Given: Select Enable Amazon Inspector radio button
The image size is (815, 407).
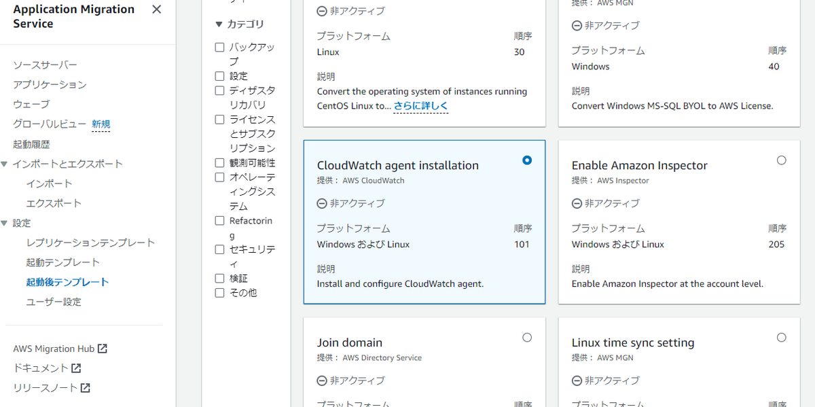Looking at the screenshot, I should tap(782, 160).
